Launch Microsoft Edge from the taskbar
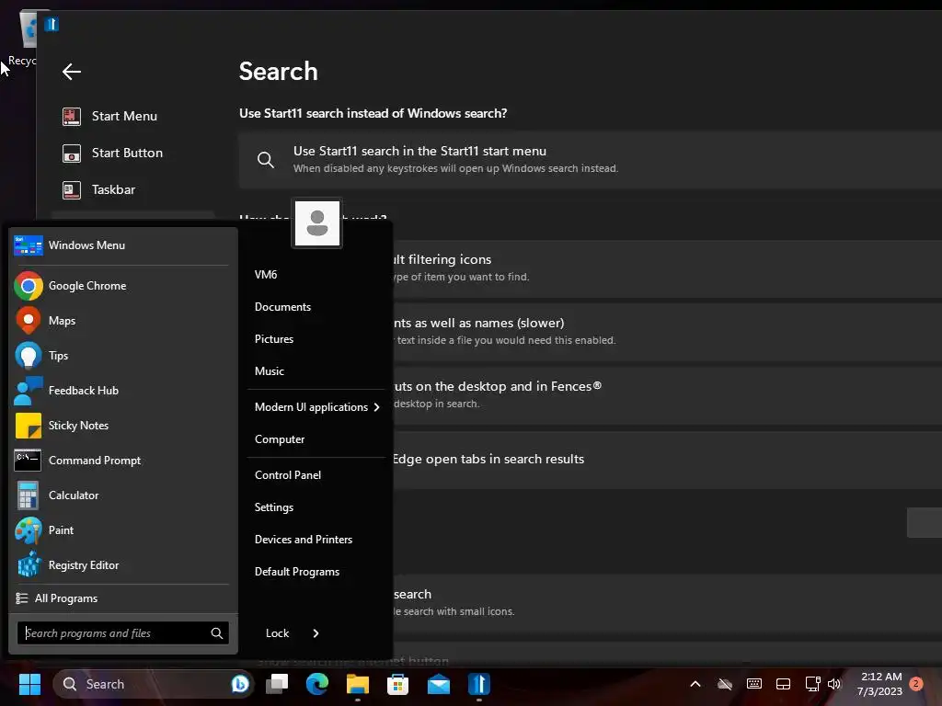The height and width of the screenshot is (706, 942). pyautogui.click(x=317, y=684)
